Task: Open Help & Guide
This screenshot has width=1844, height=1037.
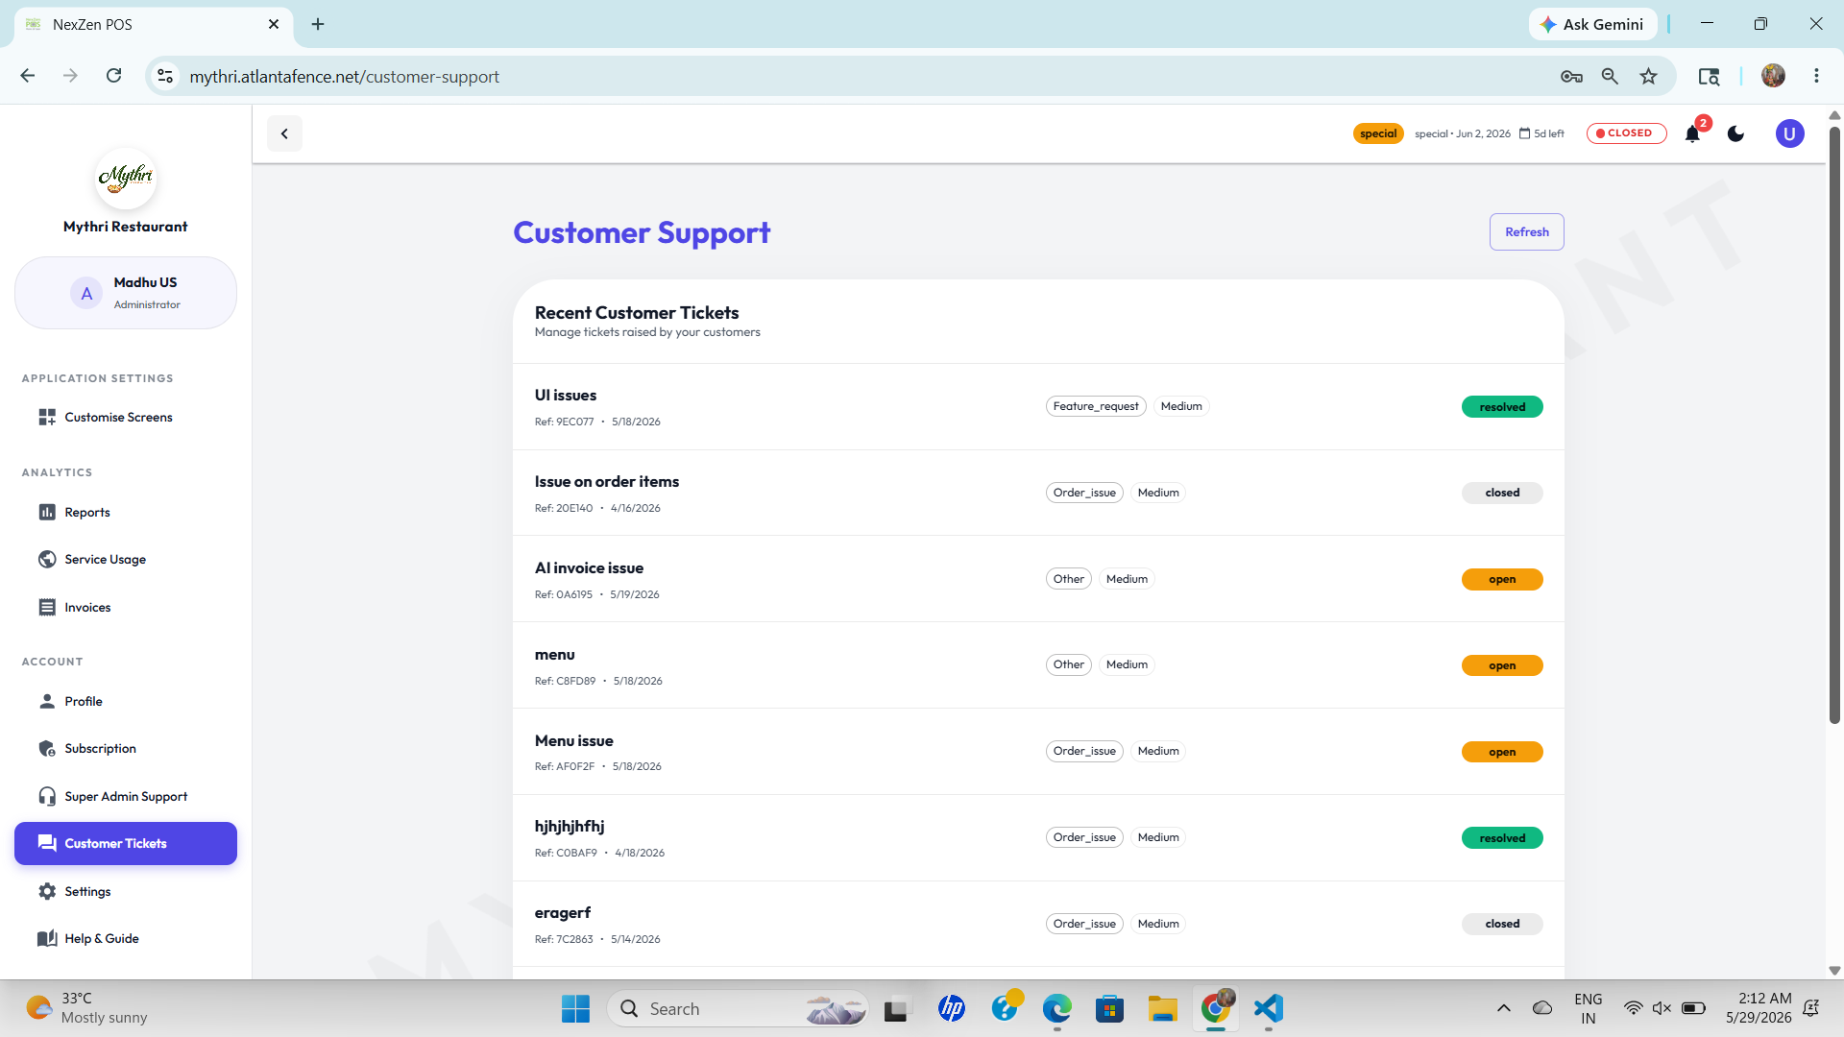Action: [126, 939]
